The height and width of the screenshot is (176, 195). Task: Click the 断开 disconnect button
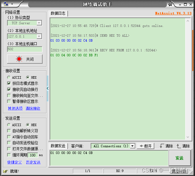coord(145,146)
